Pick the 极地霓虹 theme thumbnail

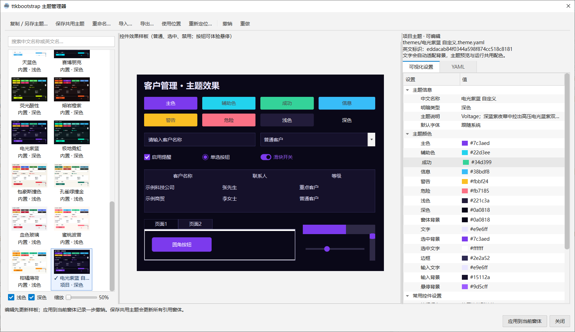pyautogui.click(x=72, y=132)
